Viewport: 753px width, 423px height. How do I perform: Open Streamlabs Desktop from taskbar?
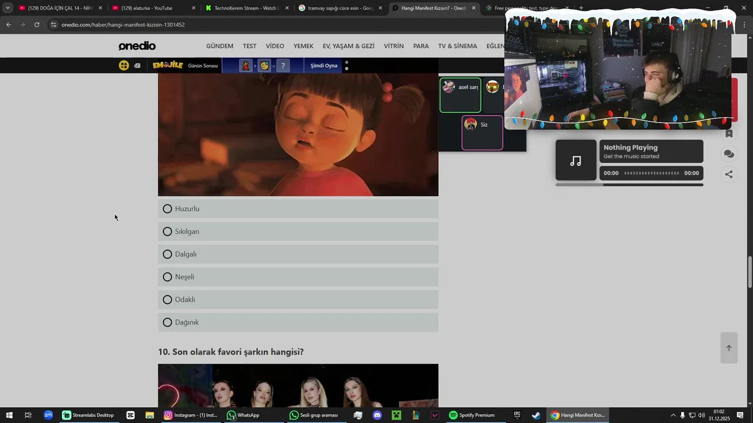[88, 415]
